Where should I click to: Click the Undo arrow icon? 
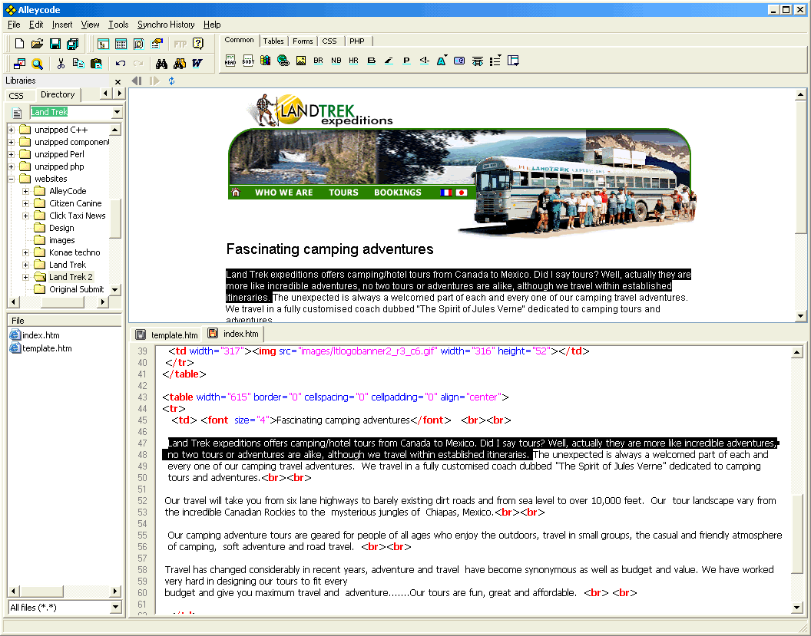click(x=121, y=64)
